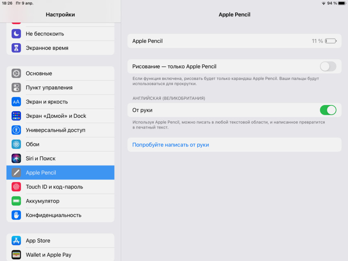Tap the Wi-Fi status icon
This screenshot has height=261, width=348.
click(323, 3)
